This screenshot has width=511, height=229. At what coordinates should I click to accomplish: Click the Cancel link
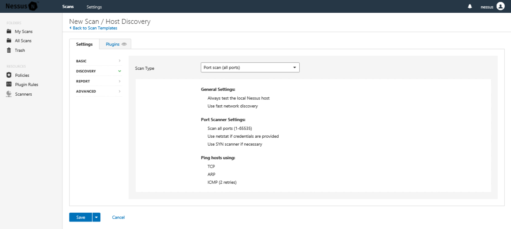(x=118, y=218)
